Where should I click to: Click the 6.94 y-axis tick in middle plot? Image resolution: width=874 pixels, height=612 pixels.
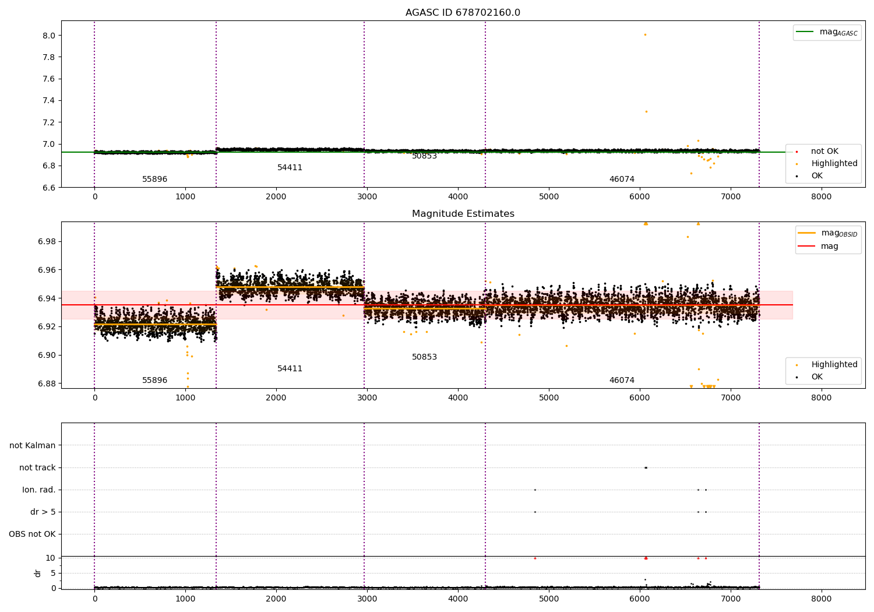point(46,299)
